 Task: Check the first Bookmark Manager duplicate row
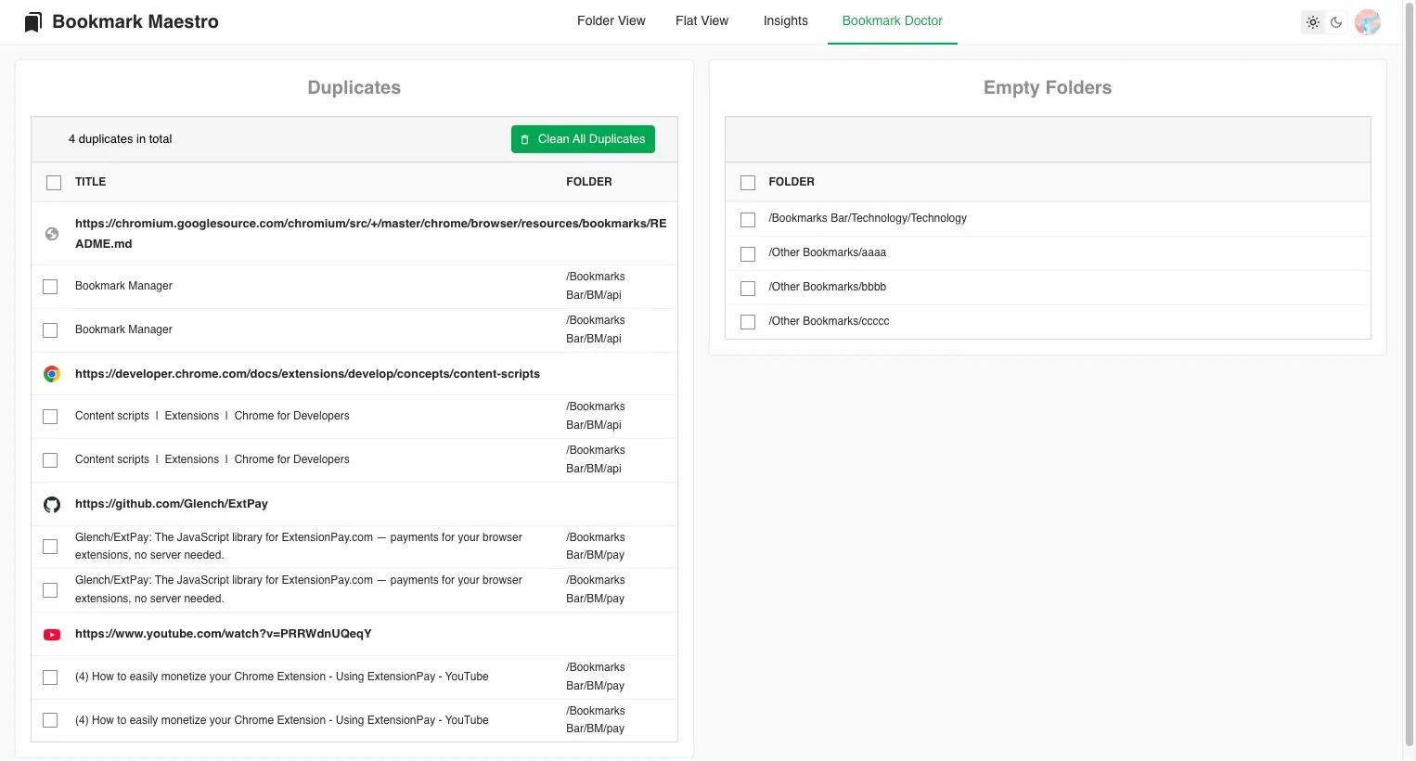coord(50,287)
